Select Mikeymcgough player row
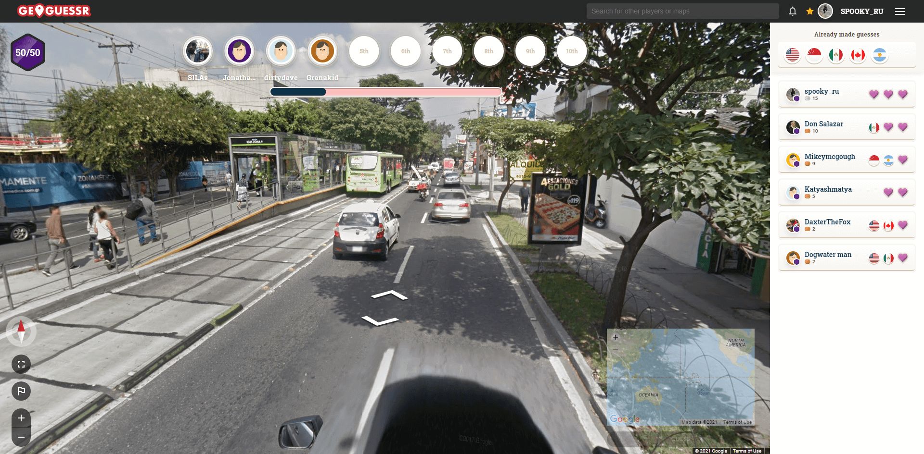The width and height of the screenshot is (924, 454). point(847,160)
